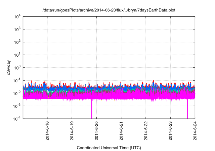This screenshot has height=151, width=215.
Task: Click the magenta data dropout before 2014-6-20
Action: point(92,109)
